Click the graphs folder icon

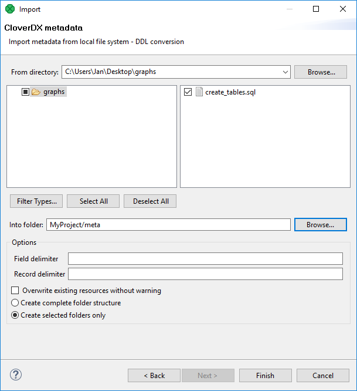click(x=36, y=92)
